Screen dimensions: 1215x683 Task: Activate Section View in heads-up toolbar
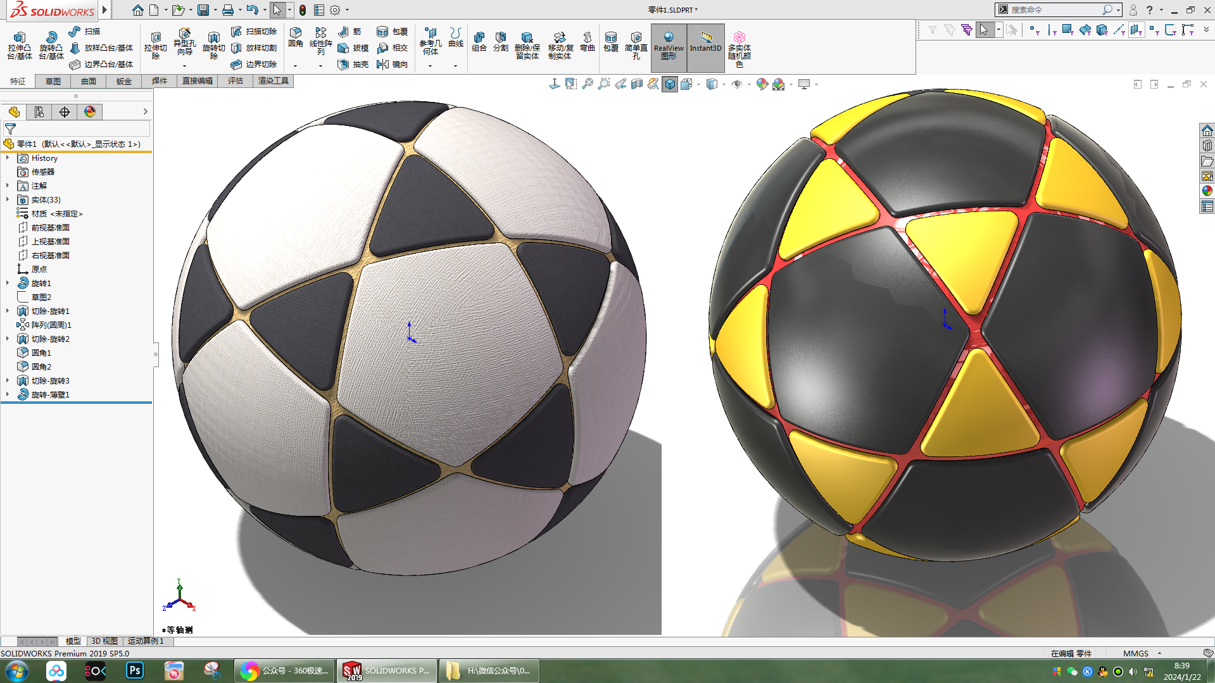coord(637,84)
